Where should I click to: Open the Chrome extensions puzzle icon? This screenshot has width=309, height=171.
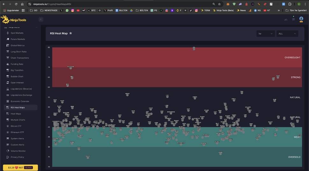(x=290, y=4)
